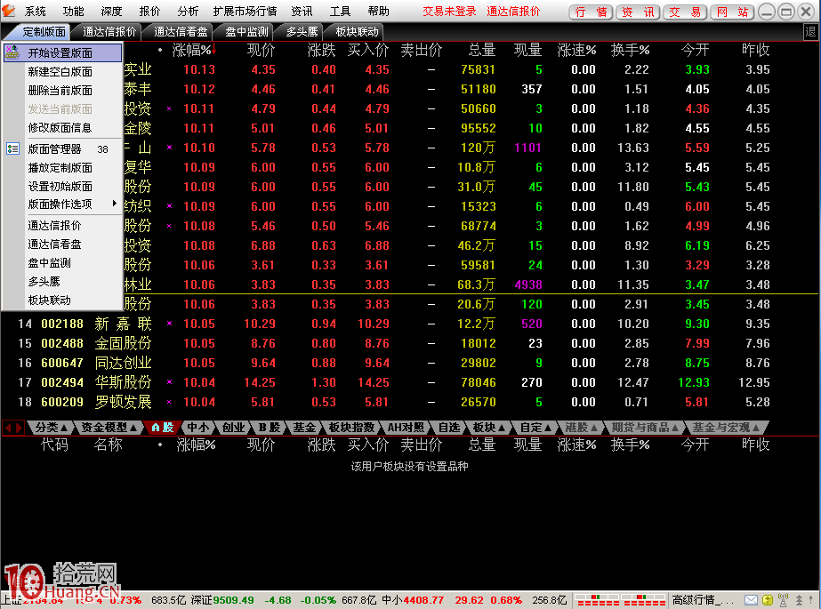The height and width of the screenshot is (609, 821).
Task: Open the mail envelope icon in status bar
Action: (751, 599)
